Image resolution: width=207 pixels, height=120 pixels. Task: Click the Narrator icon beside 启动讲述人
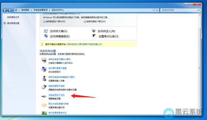pos(93,31)
